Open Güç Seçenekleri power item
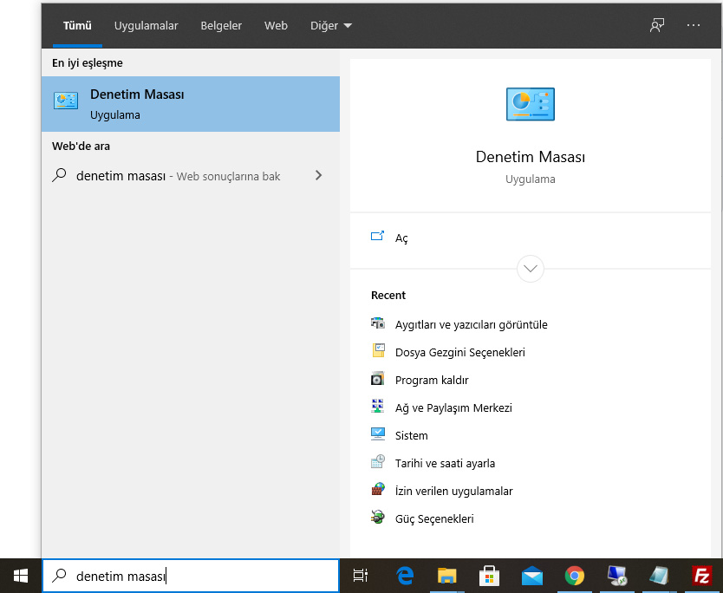The width and height of the screenshot is (723, 593). 434,518
